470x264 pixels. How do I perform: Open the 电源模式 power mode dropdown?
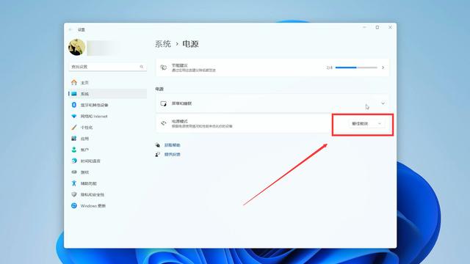(366, 124)
